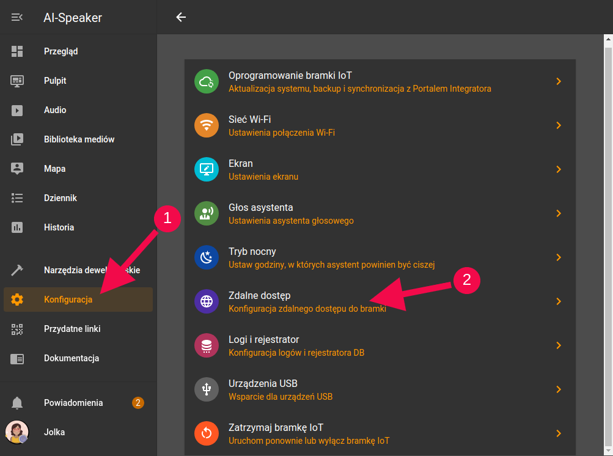
Task: Collapse the sidebar using the menu icon
Action: (x=17, y=17)
